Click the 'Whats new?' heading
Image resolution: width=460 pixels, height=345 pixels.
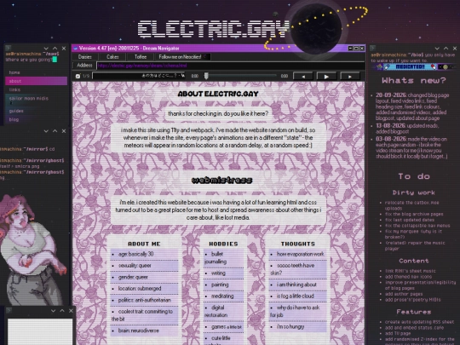coord(414,80)
